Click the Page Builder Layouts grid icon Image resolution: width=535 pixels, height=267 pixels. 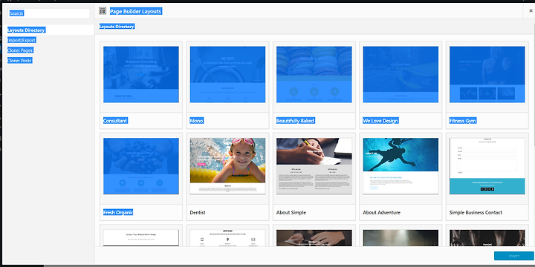pos(103,11)
